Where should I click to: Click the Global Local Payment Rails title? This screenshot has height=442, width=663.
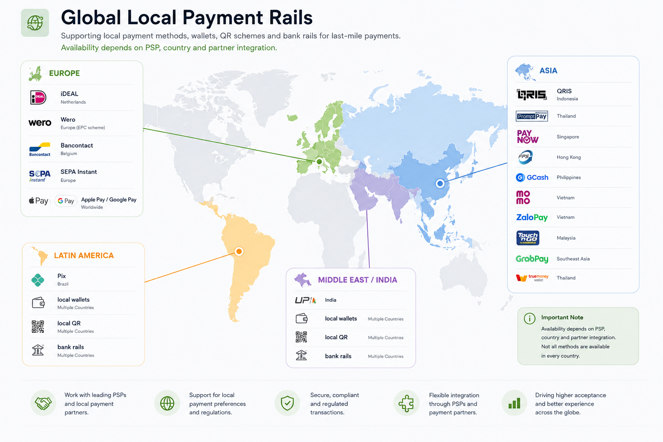pos(187,18)
